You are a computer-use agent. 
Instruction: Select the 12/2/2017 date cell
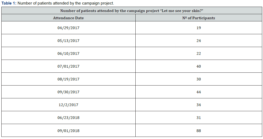click(68, 105)
